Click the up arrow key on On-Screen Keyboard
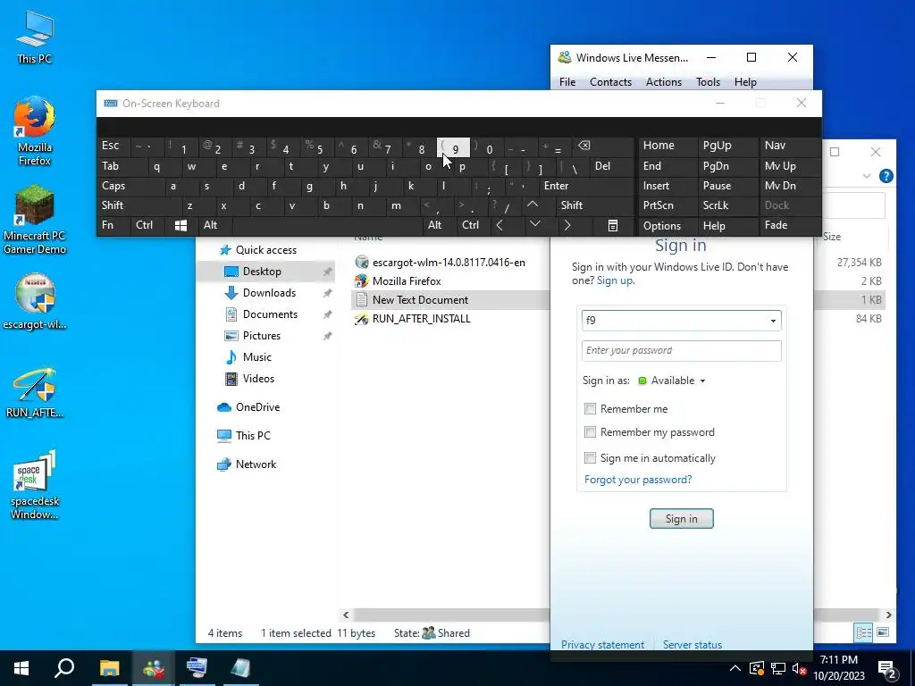The height and width of the screenshot is (686, 915). pyautogui.click(x=533, y=205)
